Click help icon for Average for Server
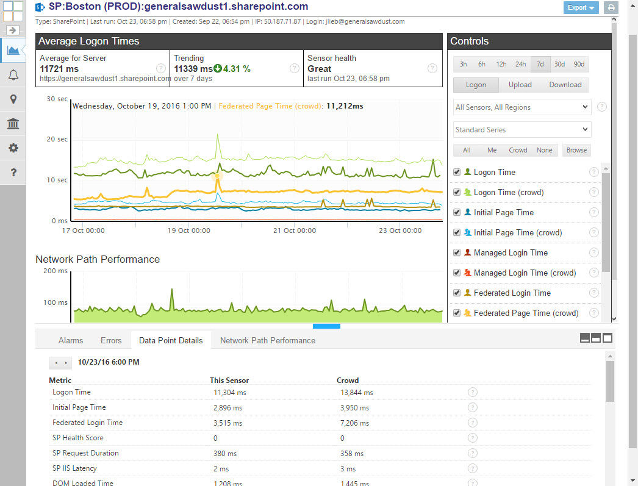 point(161,68)
